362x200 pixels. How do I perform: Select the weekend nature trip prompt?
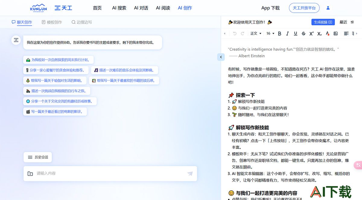tap(59, 60)
